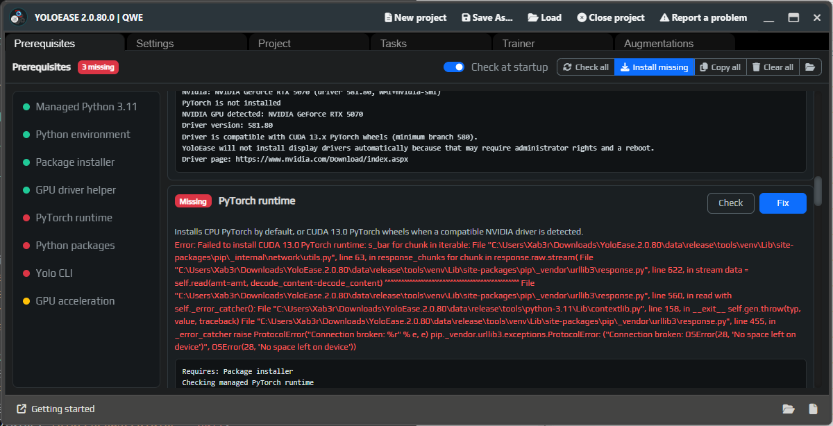Click the YoloEase app logo icon

18,17
